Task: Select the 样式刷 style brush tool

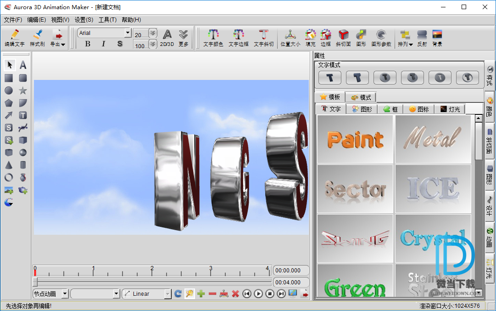Action: click(37, 38)
